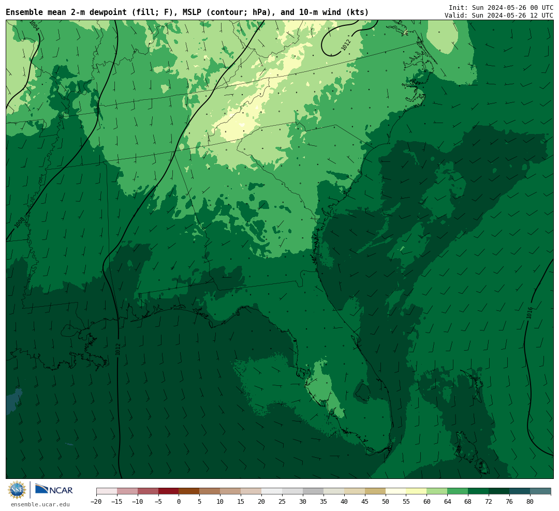The height and width of the screenshot is (511, 559).
Task: Select the colorbar swatch between -5 and 0
Action: [169, 491]
